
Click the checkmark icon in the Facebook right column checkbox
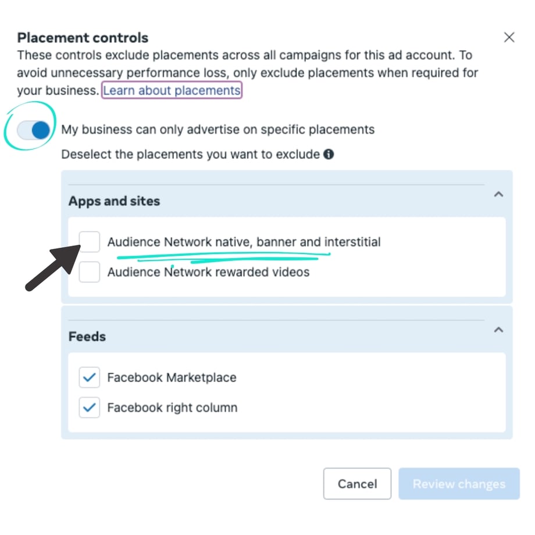point(89,408)
